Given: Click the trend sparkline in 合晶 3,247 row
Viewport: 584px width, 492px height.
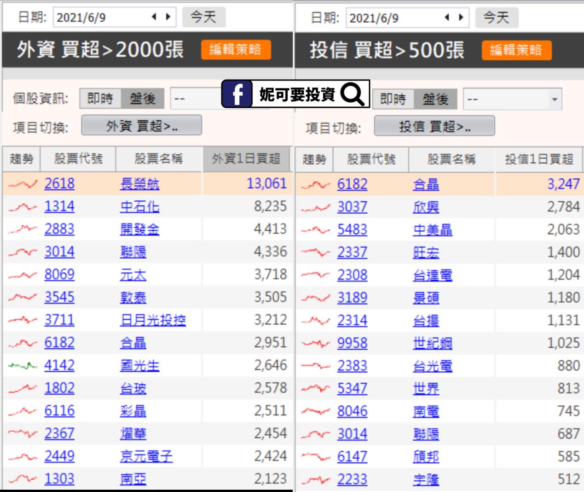Looking at the screenshot, I should [315, 185].
